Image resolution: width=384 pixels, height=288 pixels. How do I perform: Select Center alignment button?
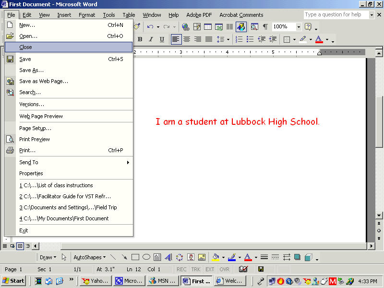point(187,39)
